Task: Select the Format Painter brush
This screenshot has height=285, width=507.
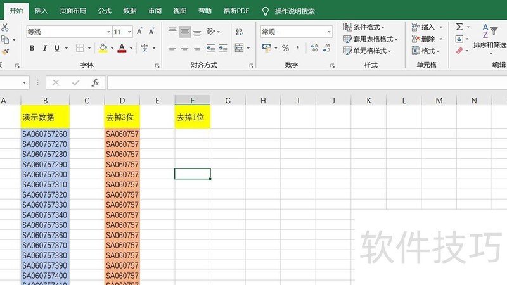Action: 5,52
